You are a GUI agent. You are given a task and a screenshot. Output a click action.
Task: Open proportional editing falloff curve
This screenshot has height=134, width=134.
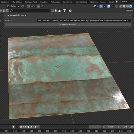[x=43, y=6]
